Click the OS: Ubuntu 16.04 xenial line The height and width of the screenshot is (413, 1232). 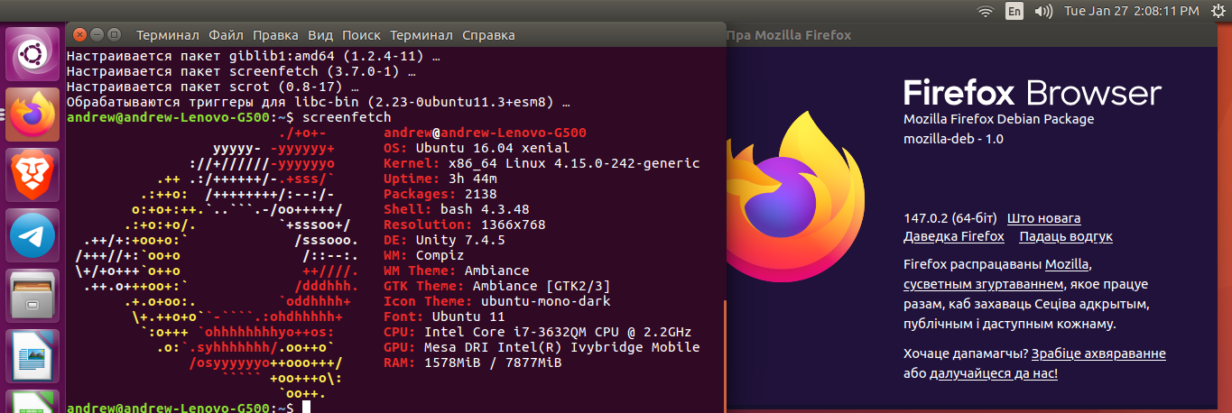pos(477,148)
